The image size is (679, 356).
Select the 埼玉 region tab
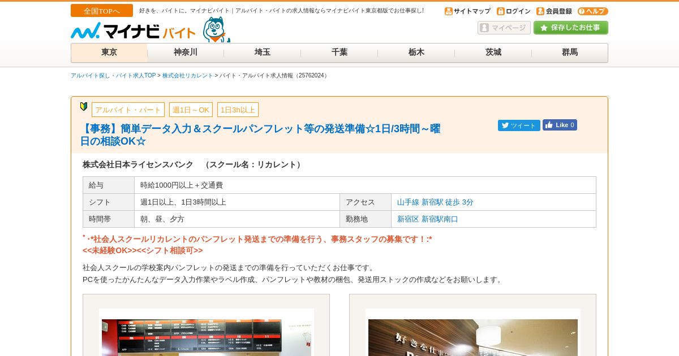coord(263,53)
